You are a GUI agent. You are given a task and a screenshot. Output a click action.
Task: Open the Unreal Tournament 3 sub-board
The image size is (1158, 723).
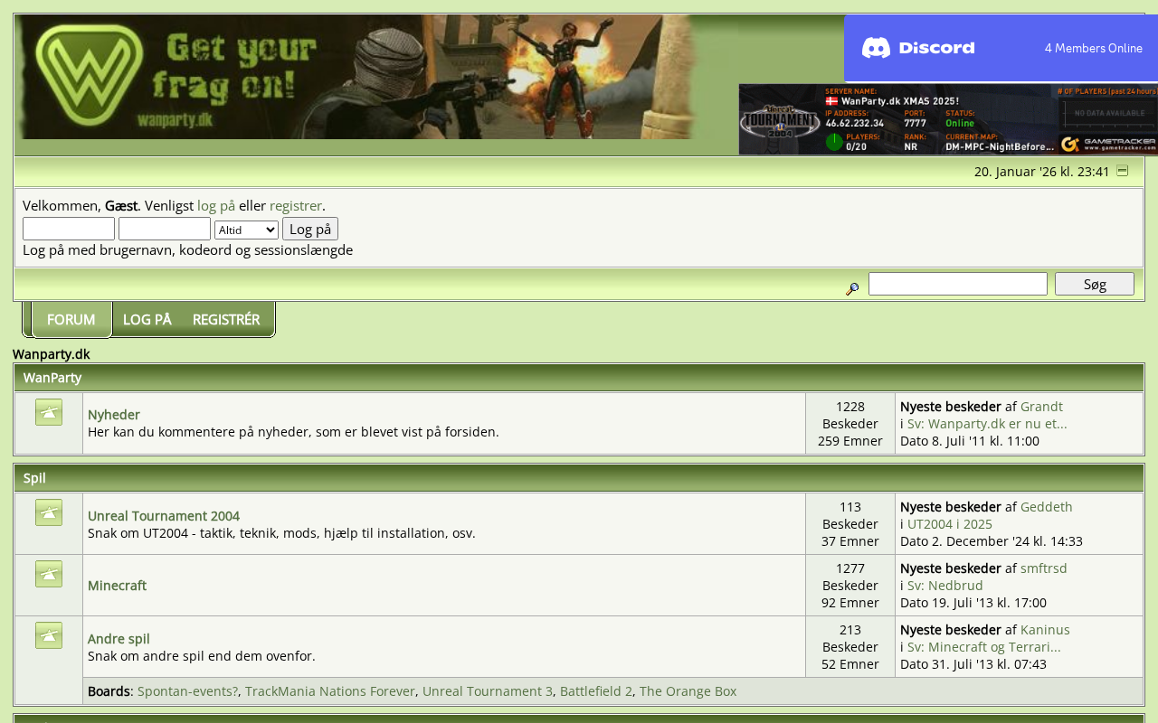click(488, 691)
